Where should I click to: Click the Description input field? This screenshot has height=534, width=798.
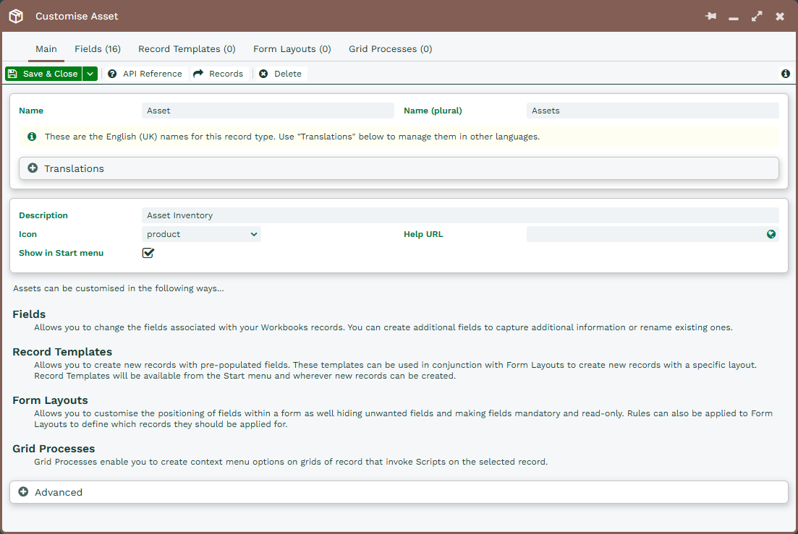tap(460, 215)
